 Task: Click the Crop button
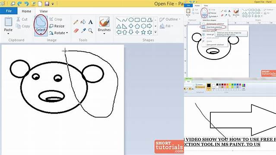56,19
